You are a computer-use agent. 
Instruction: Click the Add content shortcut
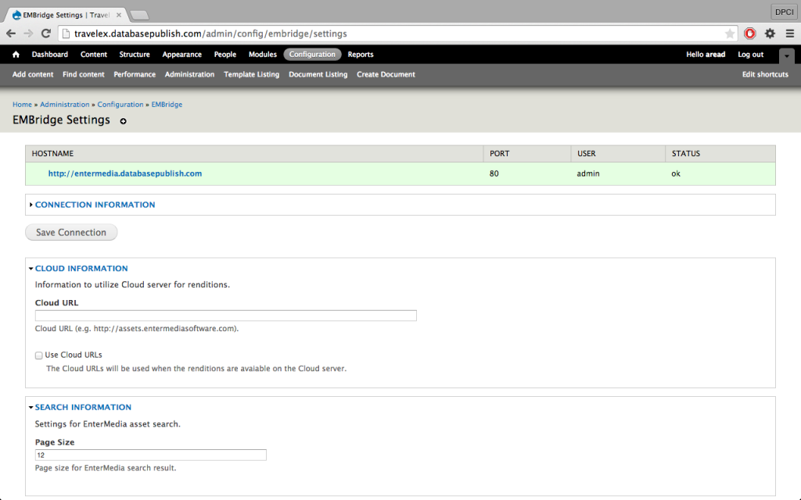[x=33, y=74]
